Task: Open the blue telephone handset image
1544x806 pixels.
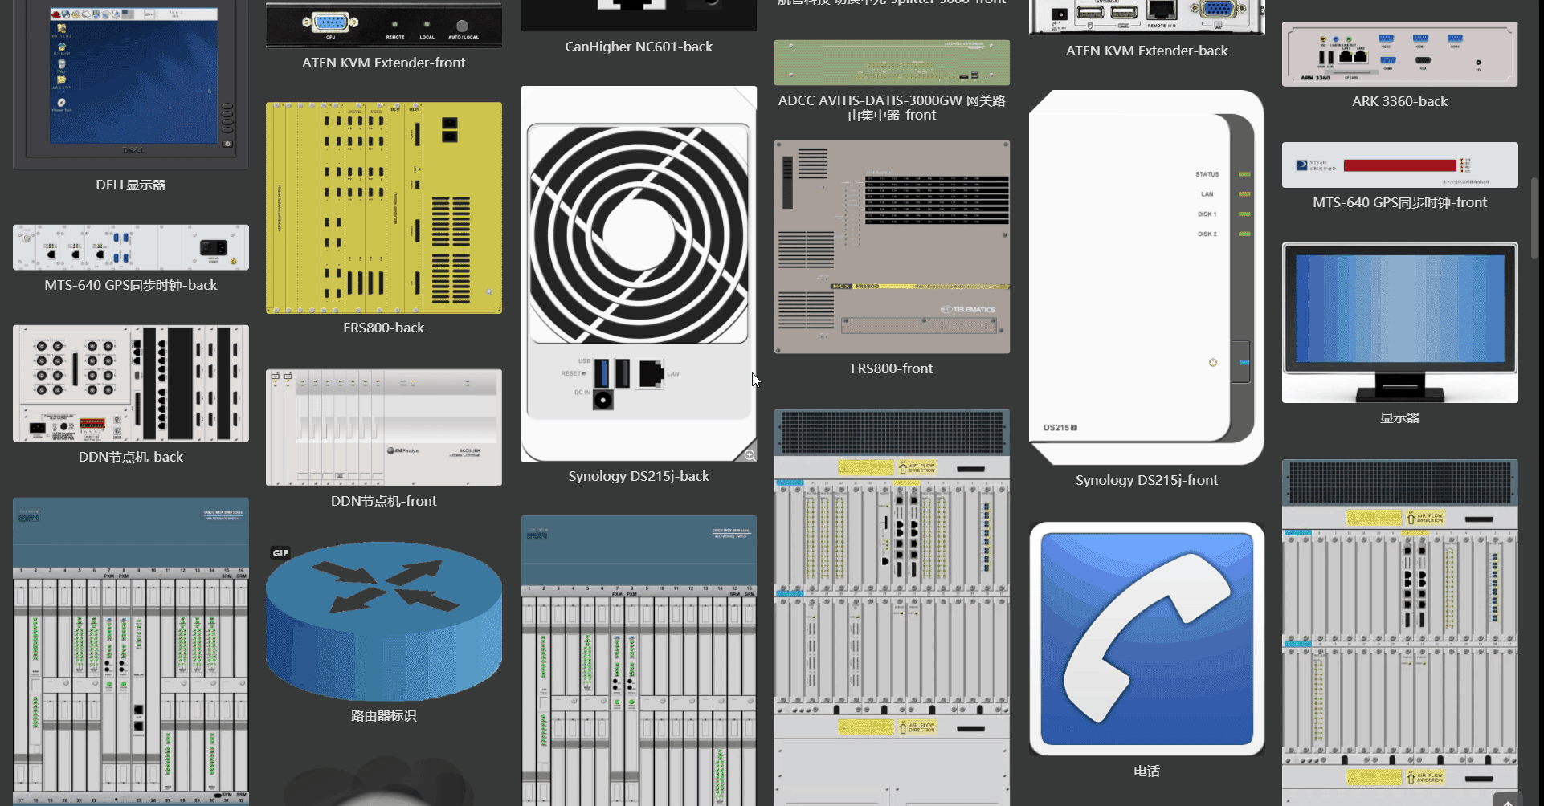Action: click(1147, 639)
